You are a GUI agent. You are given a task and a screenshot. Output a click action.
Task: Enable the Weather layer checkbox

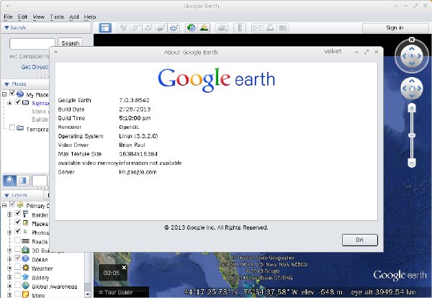point(18,266)
